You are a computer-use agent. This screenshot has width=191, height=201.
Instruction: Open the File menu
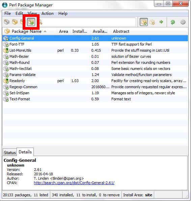(x=7, y=13)
